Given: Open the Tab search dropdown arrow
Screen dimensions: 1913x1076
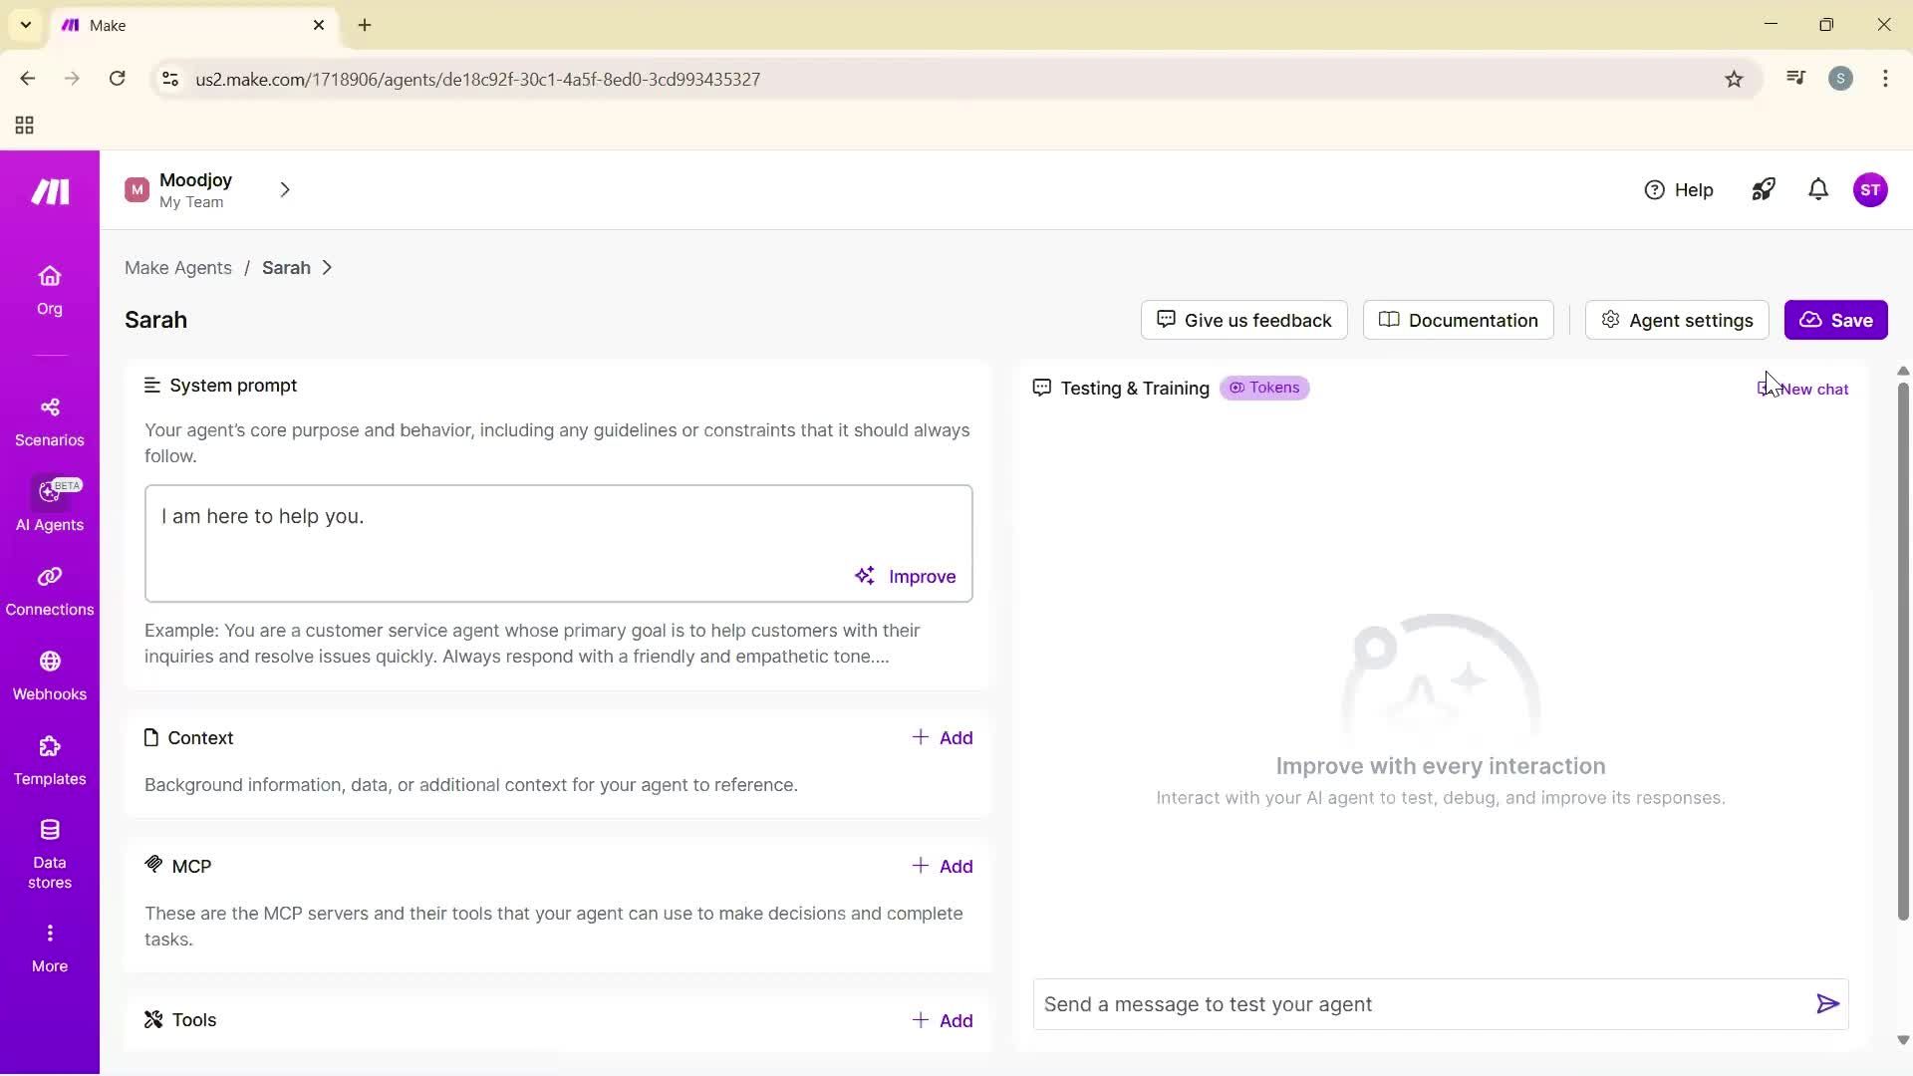Looking at the screenshot, I should coord(26,25).
